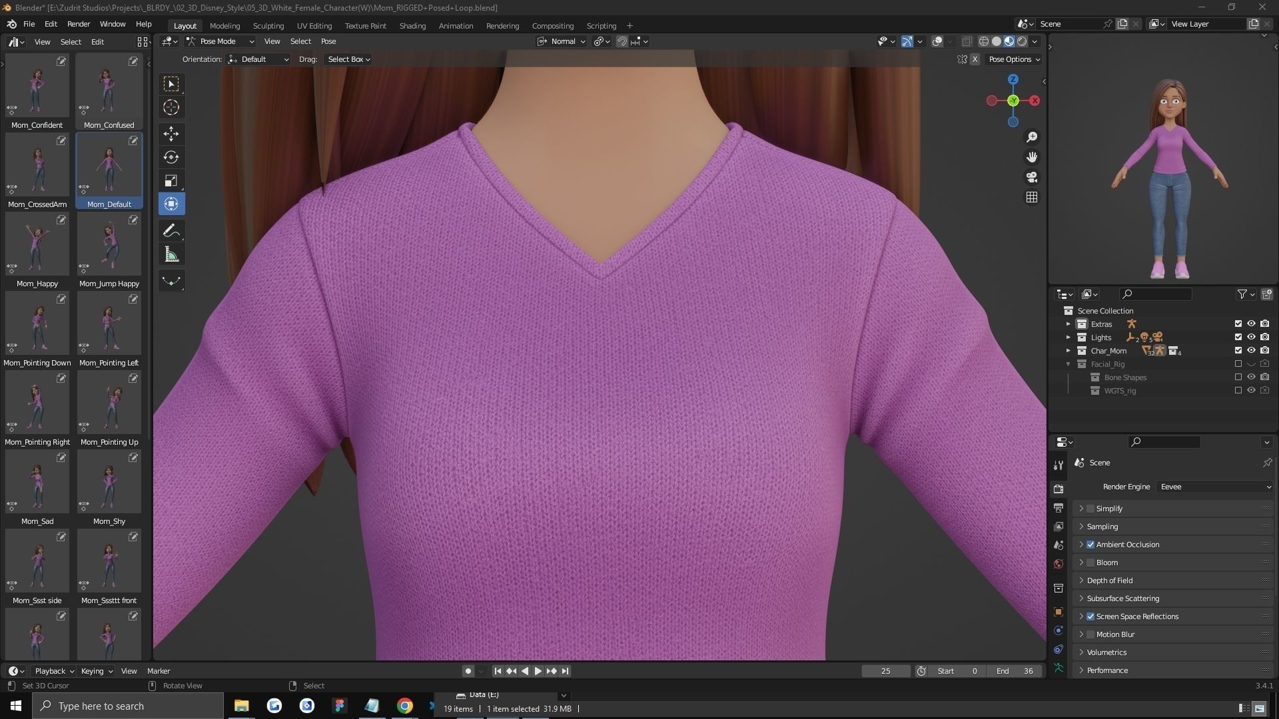Click the X axis gizmo handle
Screen dimensions: 1279x719
[1035, 101]
